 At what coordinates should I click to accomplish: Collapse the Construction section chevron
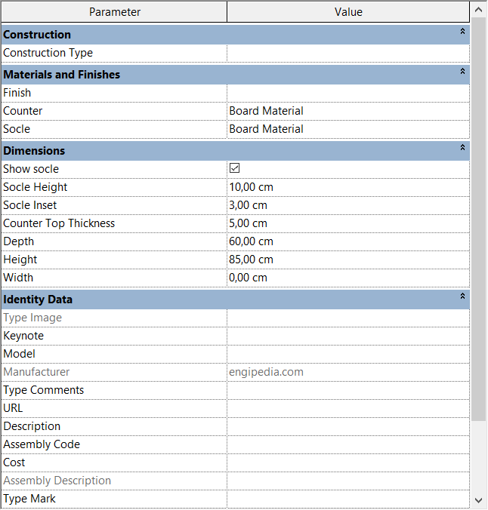tap(462, 31)
